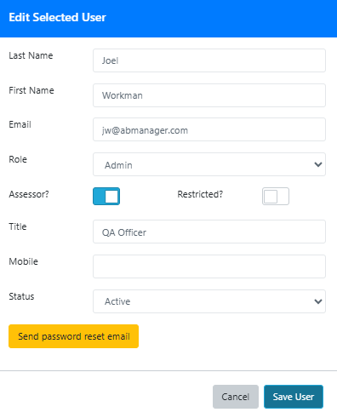This screenshot has height=418, width=337.
Task: Select the Email input field
Action: click(x=209, y=129)
